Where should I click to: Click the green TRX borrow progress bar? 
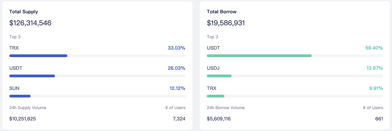[295, 96]
